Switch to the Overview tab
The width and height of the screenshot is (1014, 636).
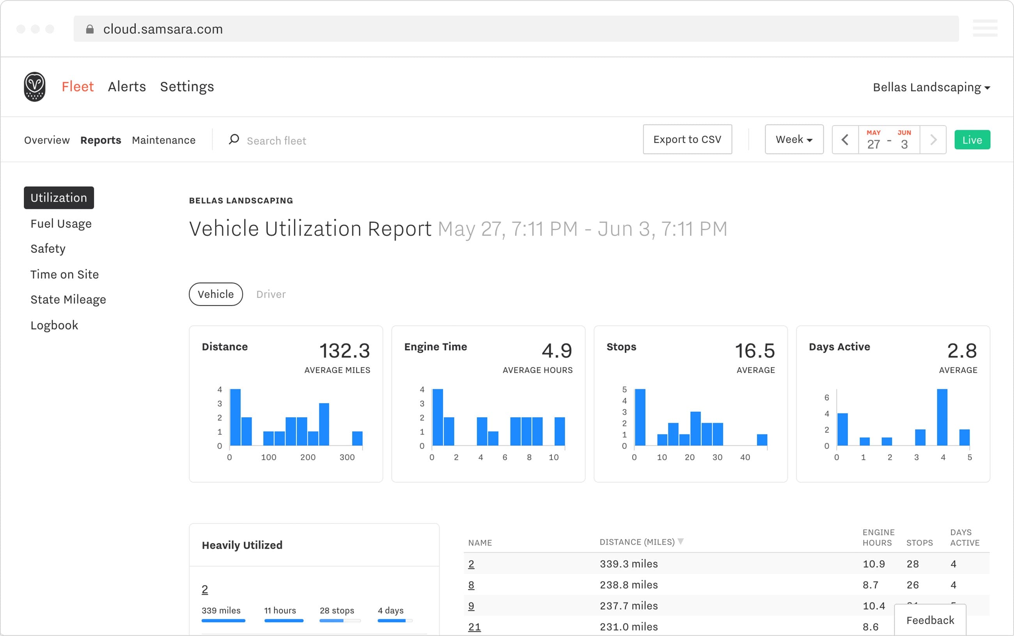47,140
